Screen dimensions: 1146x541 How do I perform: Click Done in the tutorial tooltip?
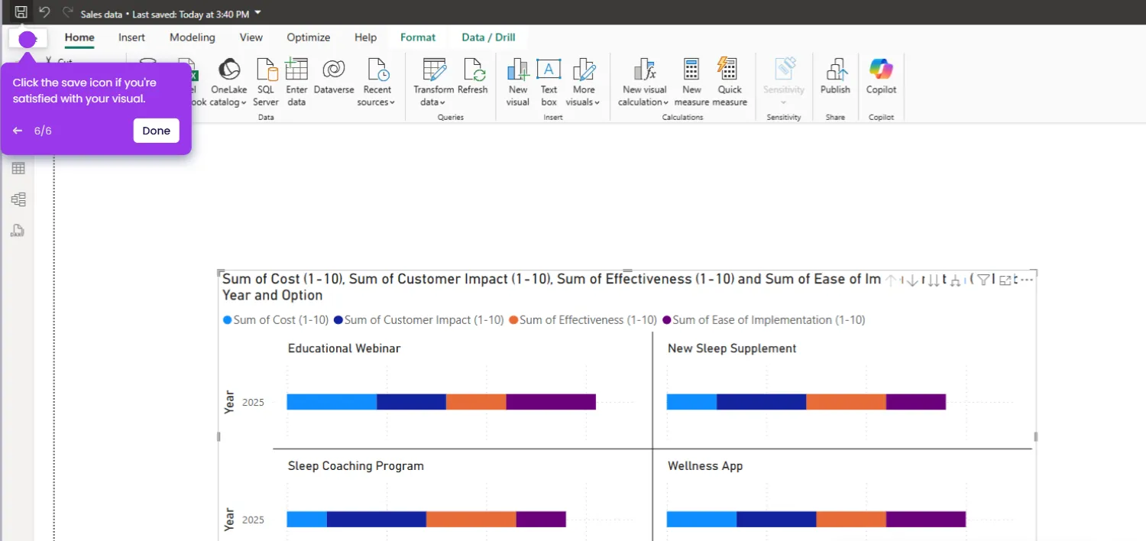(156, 131)
